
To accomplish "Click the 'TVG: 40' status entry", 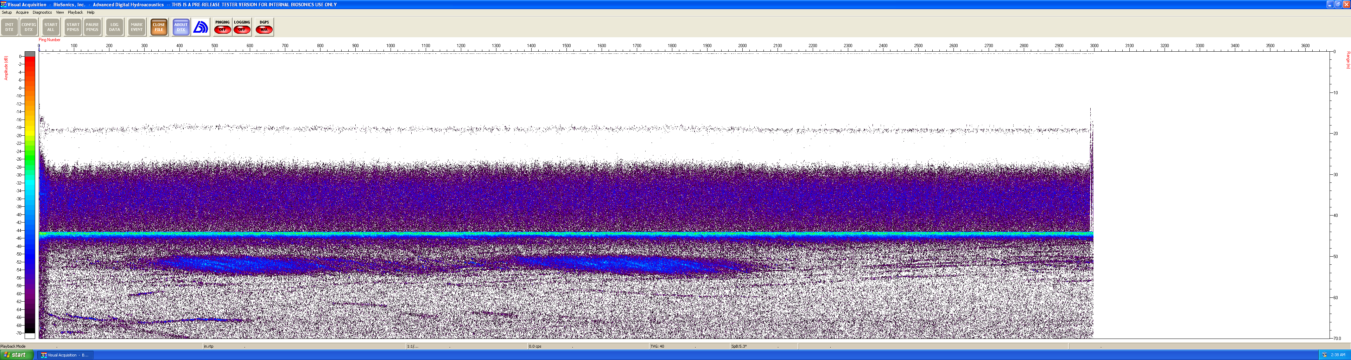I will pos(658,346).
